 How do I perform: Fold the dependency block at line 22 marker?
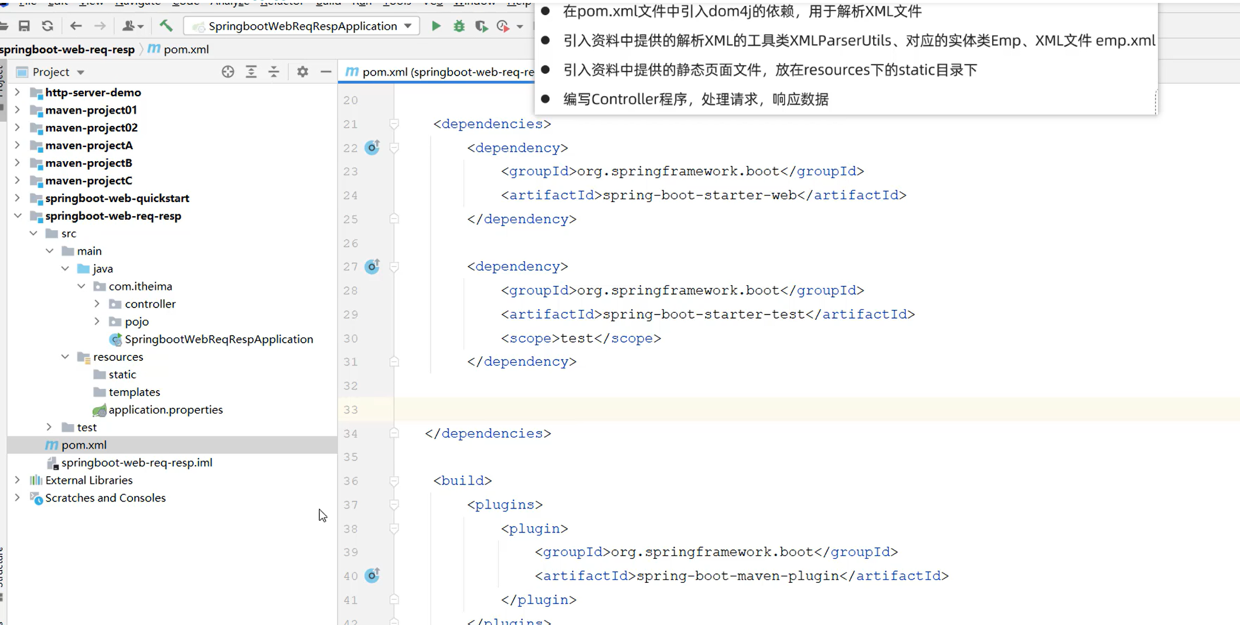[394, 148]
